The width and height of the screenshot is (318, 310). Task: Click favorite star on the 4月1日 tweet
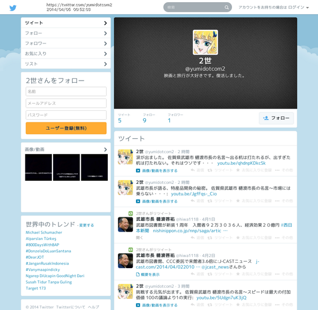[238, 237]
